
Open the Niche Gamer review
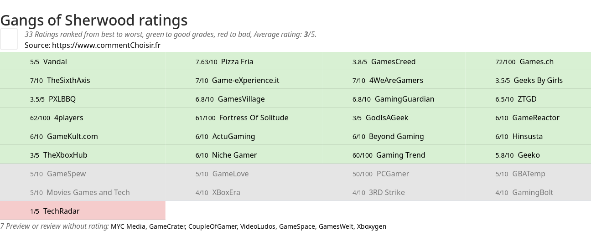coord(248,155)
